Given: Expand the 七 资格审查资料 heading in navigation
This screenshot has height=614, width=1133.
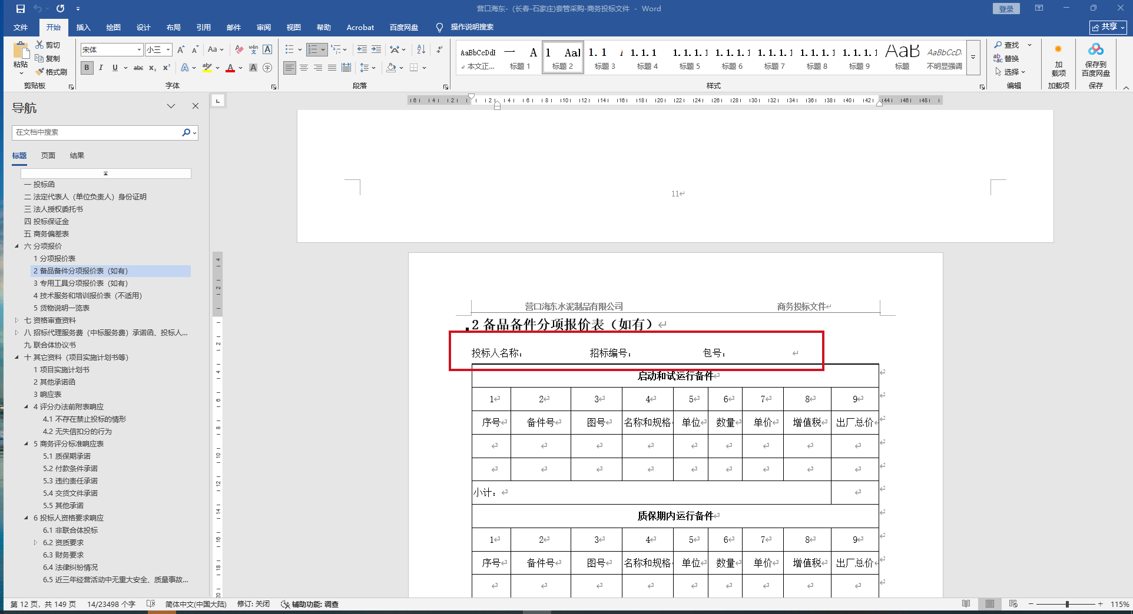Looking at the screenshot, I should pos(16,321).
